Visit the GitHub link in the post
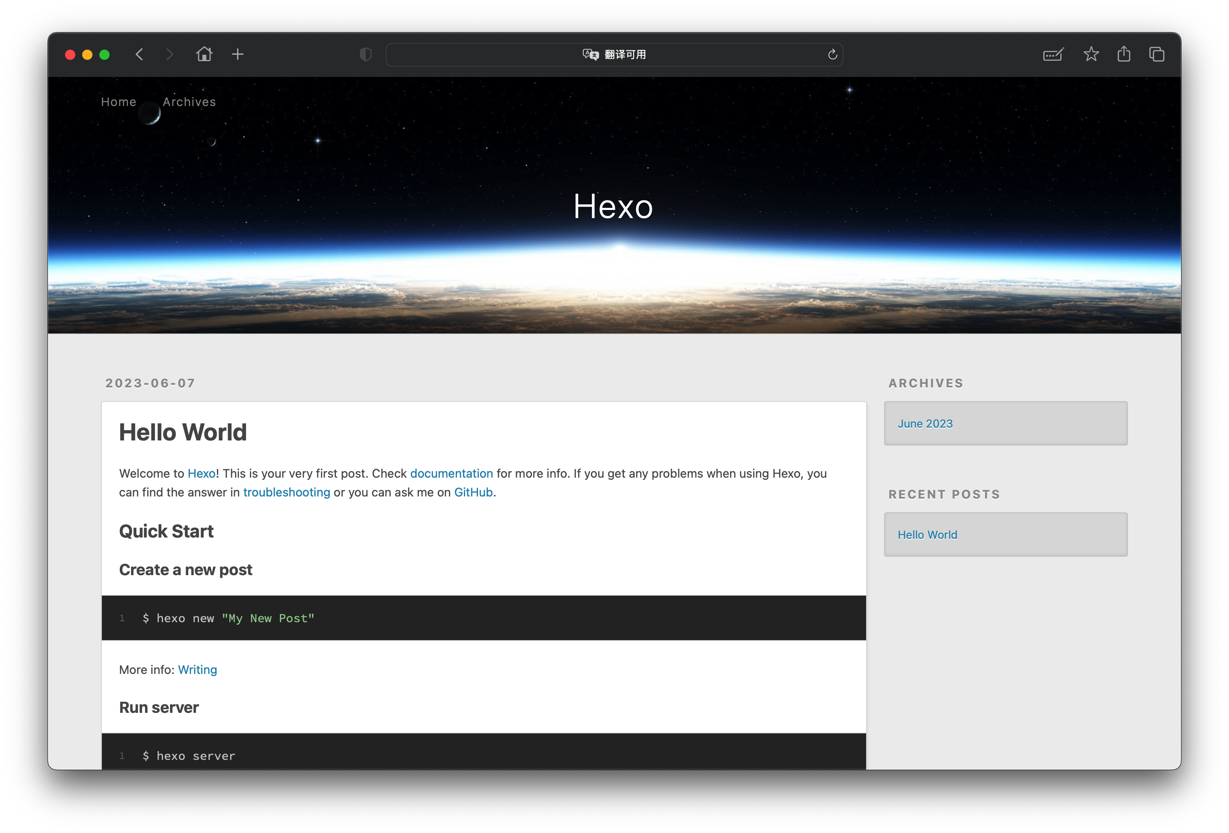This screenshot has width=1229, height=833. pyautogui.click(x=473, y=493)
